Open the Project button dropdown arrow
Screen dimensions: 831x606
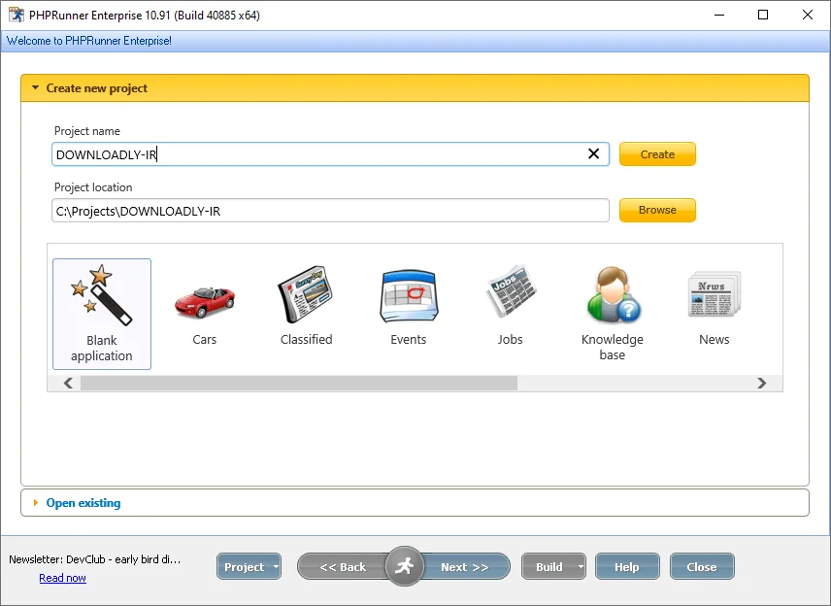[276, 567]
